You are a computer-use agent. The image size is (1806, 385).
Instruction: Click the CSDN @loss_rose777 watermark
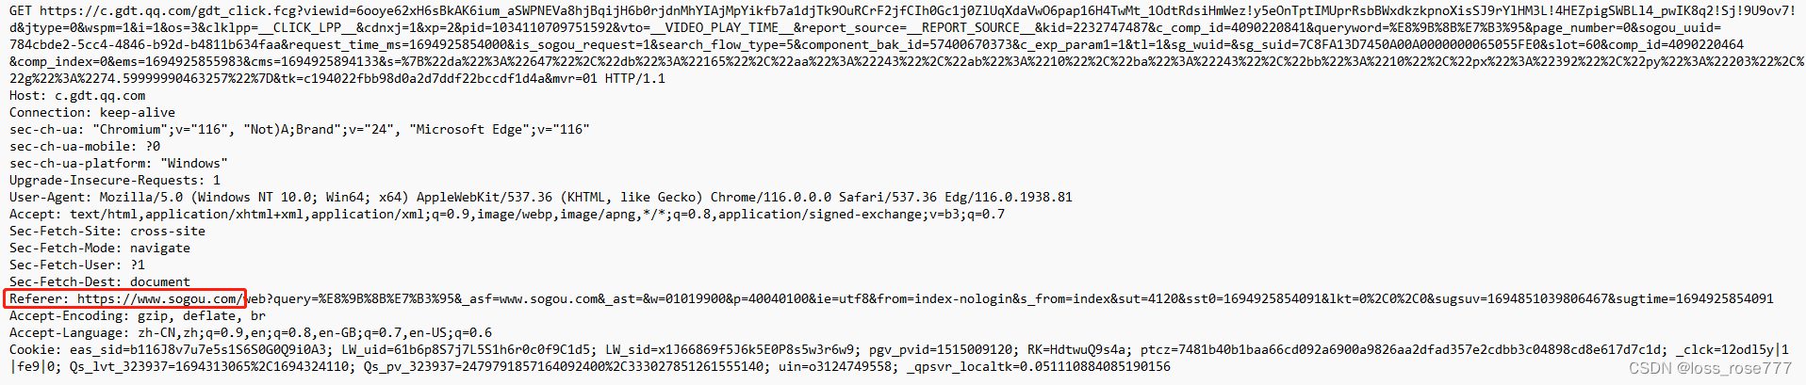click(1710, 368)
